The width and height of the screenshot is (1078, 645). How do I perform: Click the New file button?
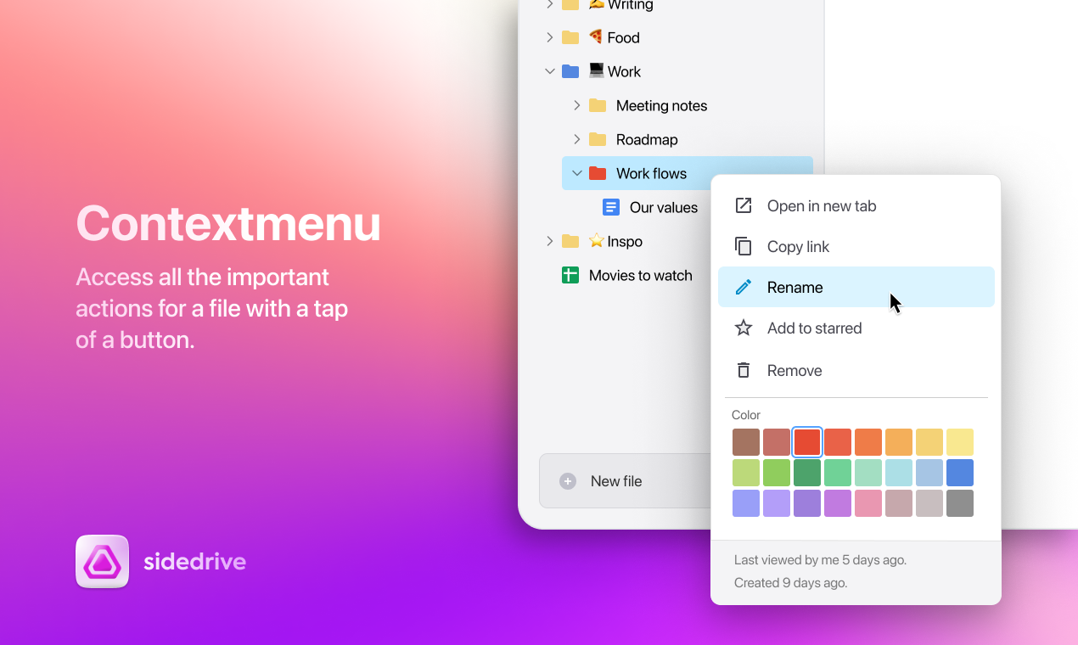click(x=625, y=481)
